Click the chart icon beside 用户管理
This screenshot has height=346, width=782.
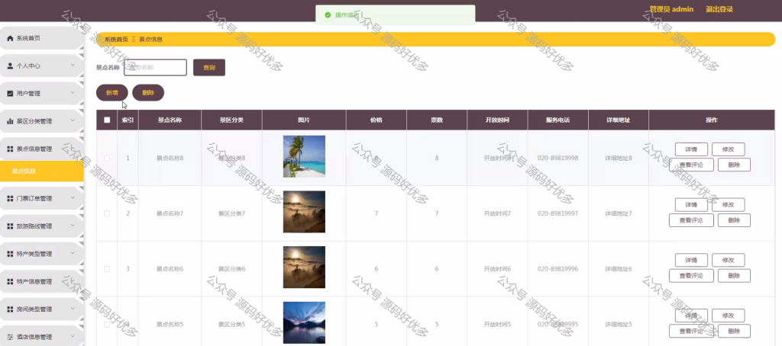pyautogui.click(x=10, y=94)
